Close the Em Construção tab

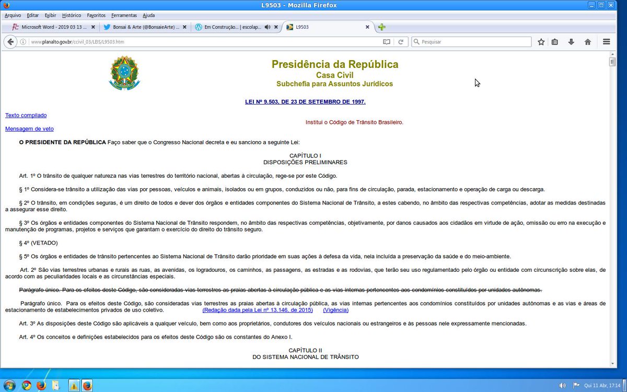(x=276, y=27)
